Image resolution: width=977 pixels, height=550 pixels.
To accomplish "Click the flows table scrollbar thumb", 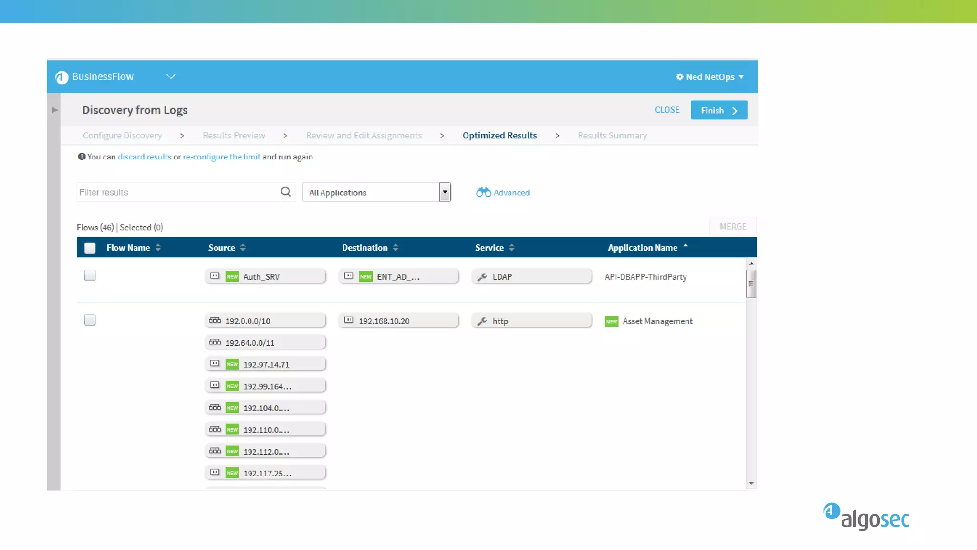I will 751,284.
